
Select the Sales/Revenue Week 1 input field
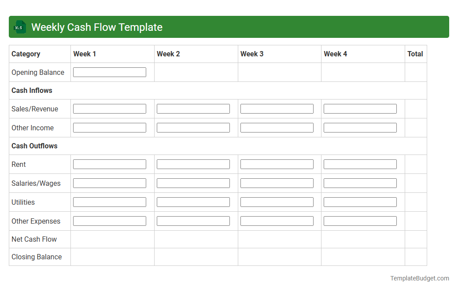(109, 108)
